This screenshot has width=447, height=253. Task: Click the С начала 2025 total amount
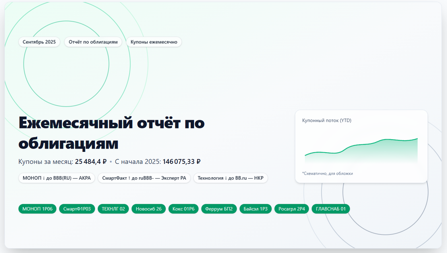click(x=183, y=161)
